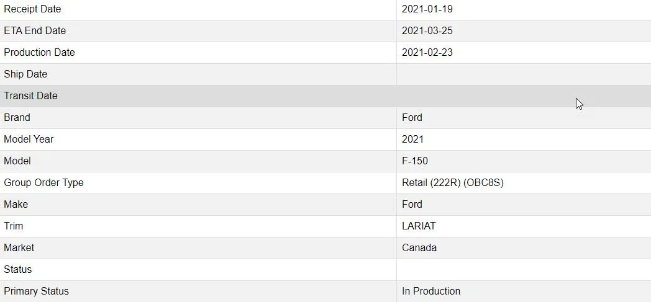This screenshot has width=651, height=302.
Task: Click the In Production status value
Action: [x=431, y=291]
